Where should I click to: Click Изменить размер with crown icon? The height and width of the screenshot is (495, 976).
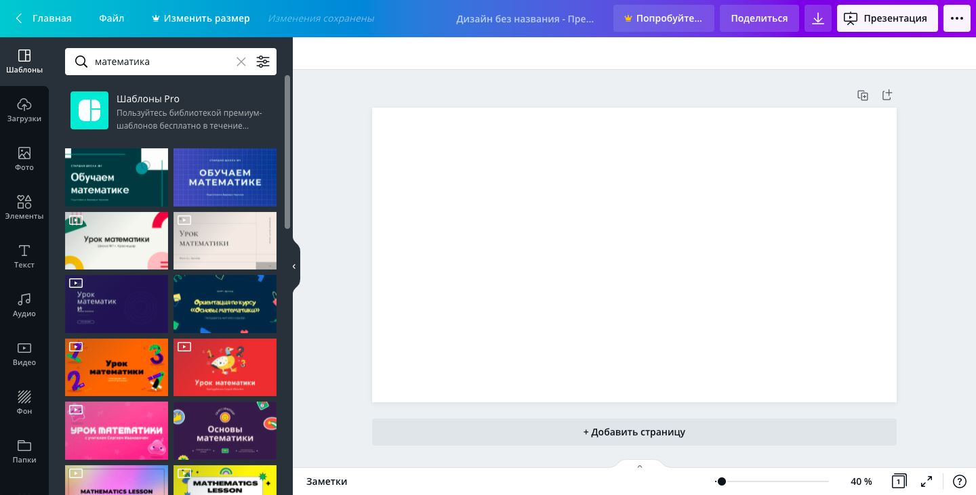(201, 18)
